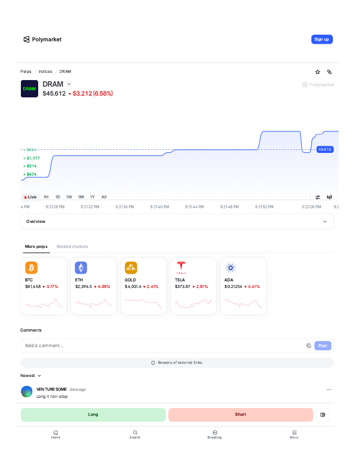
Task: Click the Cardano icon on the ADA card
Action: click(230, 268)
